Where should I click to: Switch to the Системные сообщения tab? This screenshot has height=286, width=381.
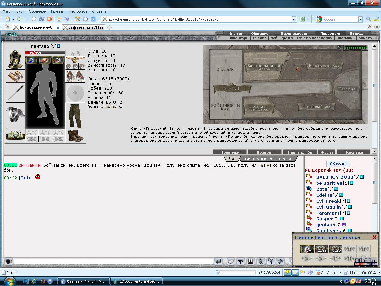(x=268, y=159)
